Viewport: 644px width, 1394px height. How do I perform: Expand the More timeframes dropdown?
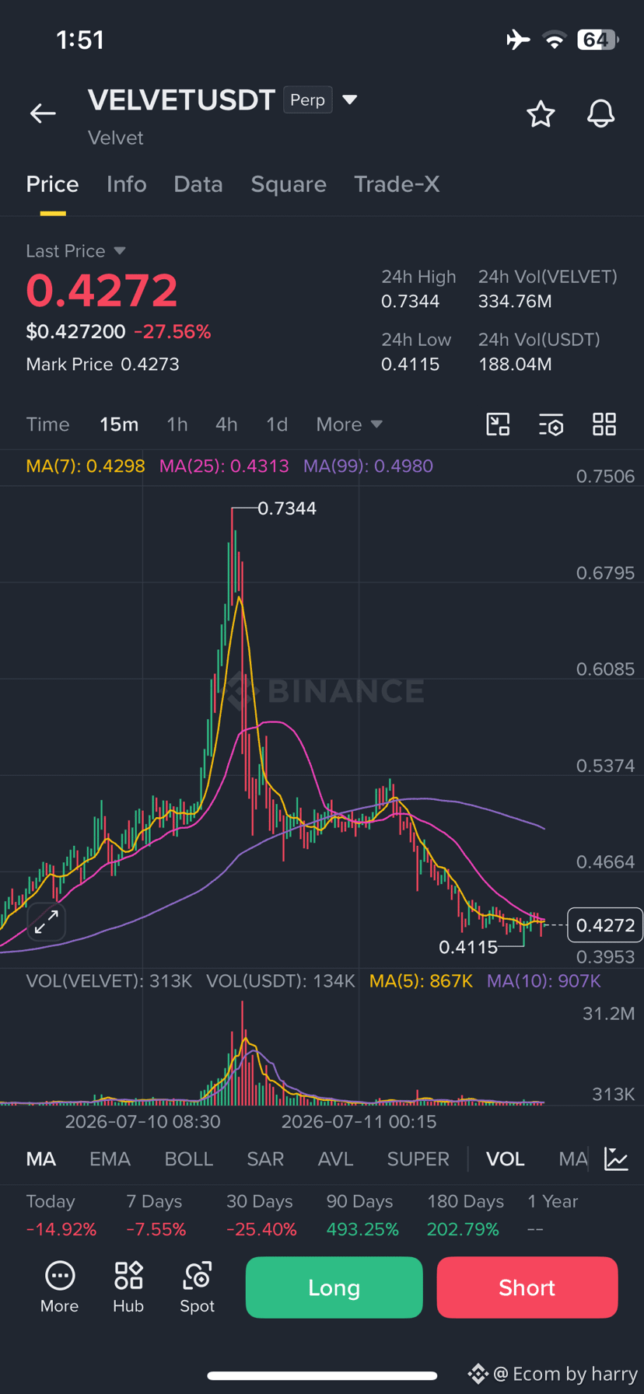coord(349,424)
